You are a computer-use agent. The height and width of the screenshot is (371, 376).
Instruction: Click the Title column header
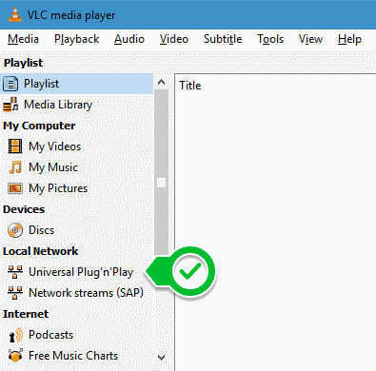190,86
